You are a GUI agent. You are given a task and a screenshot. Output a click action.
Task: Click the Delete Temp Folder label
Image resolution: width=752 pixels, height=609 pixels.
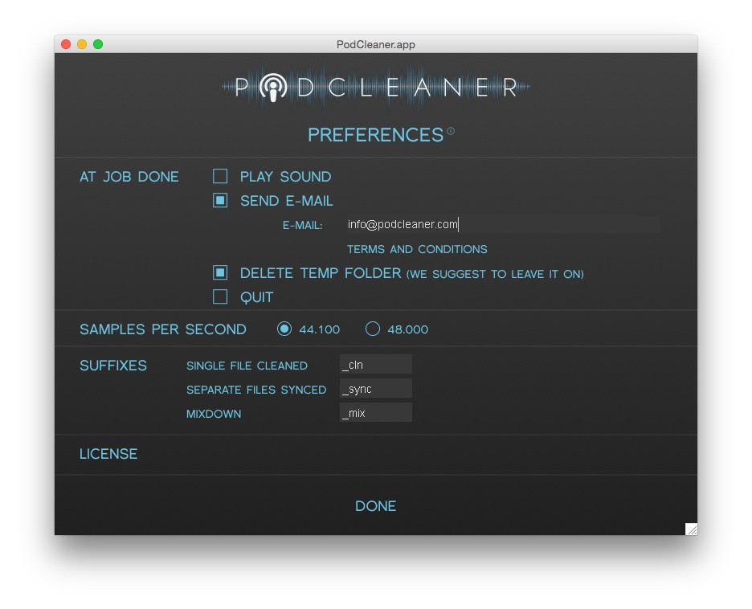(321, 273)
